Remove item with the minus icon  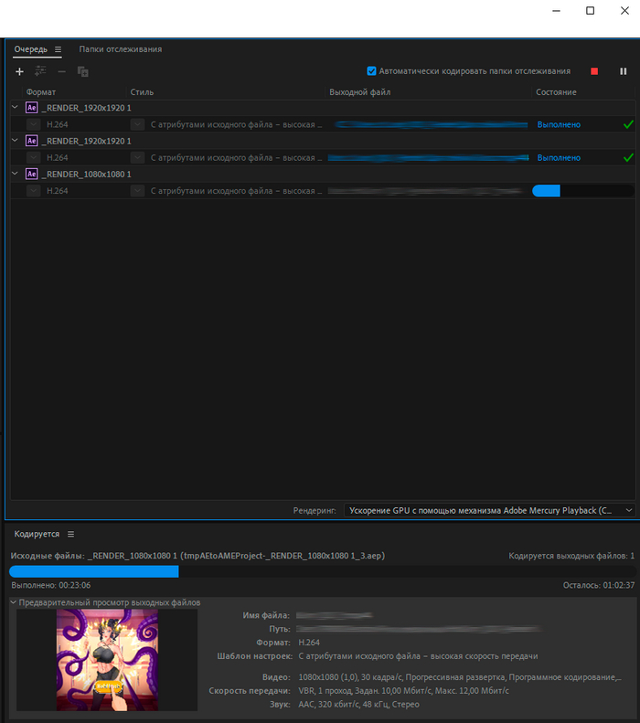[x=61, y=71]
